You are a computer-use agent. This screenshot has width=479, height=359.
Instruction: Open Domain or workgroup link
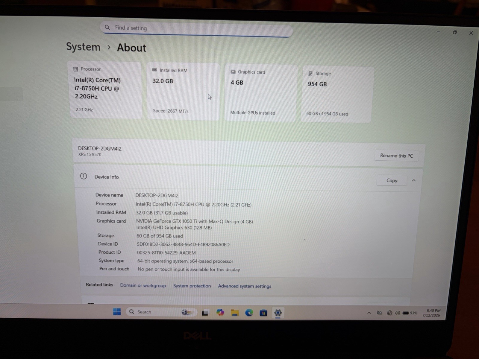[143, 285]
